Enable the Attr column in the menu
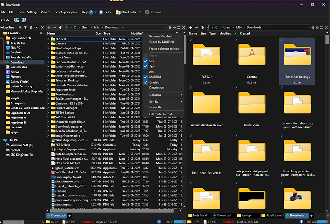This screenshot has width=330, height=224. click(x=152, y=72)
